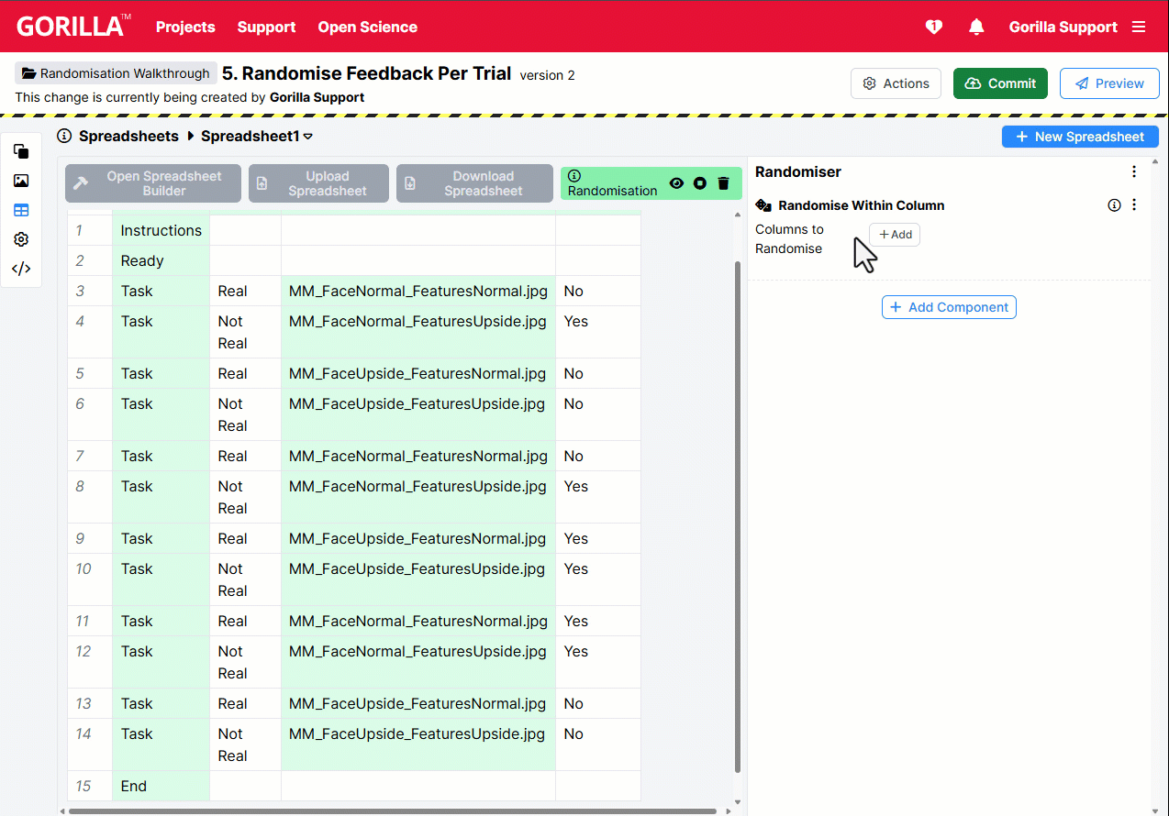Toggle the stop icon on the Randomisation tab
Image resolution: width=1169 pixels, height=816 pixels.
699,183
